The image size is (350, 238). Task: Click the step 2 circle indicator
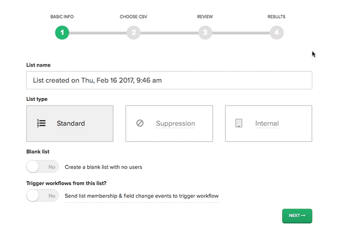click(x=133, y=33)
